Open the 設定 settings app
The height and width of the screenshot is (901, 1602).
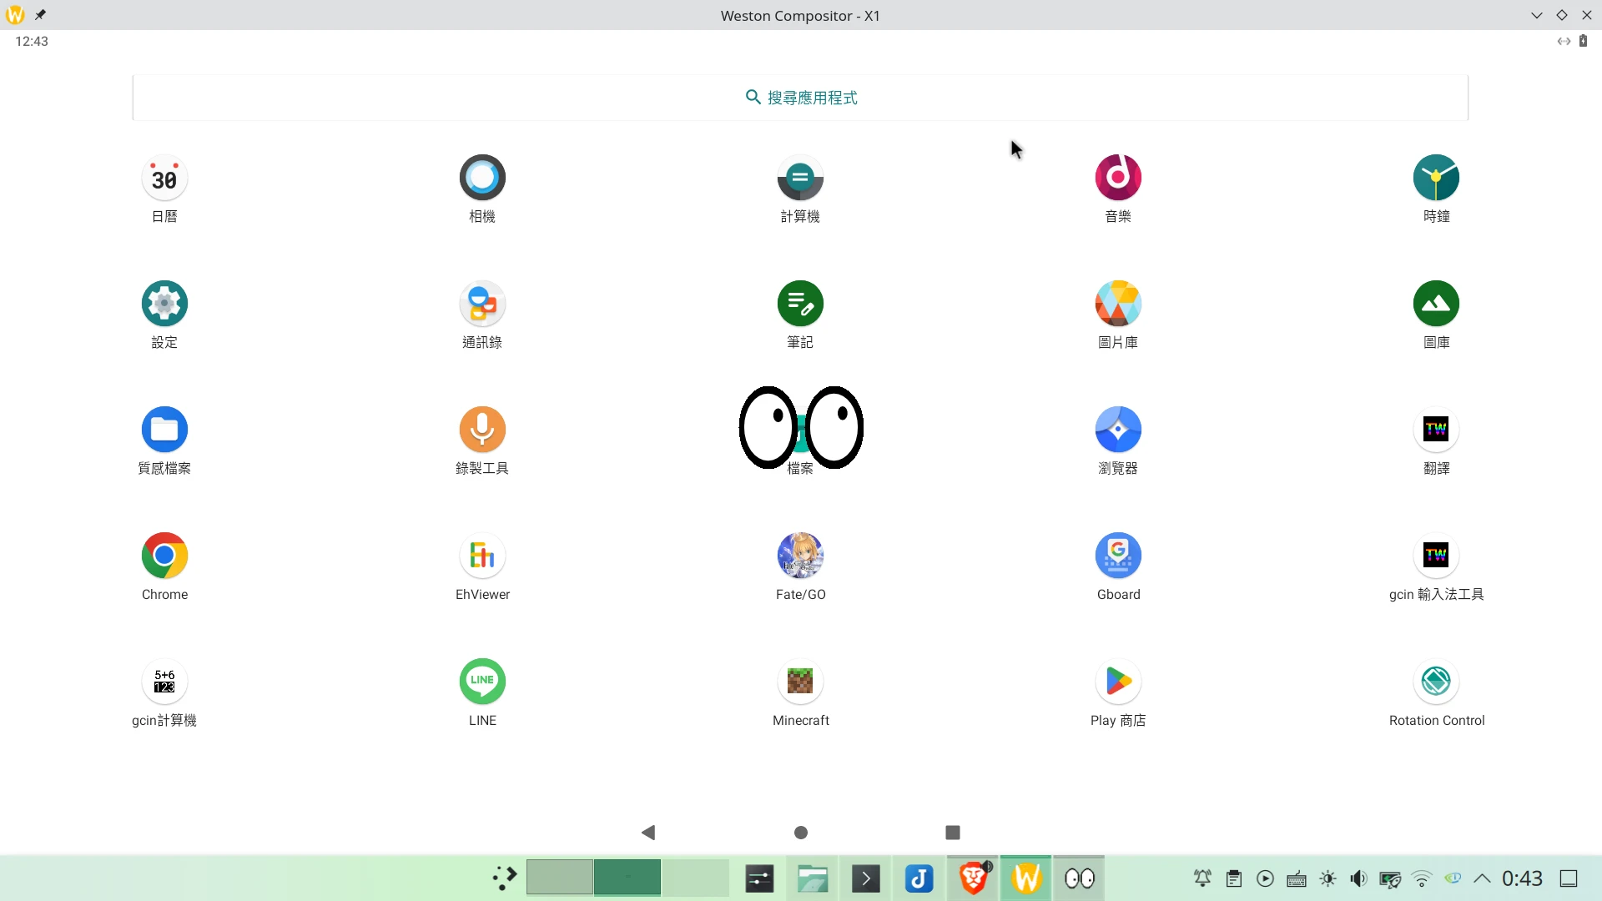pyautogui.click(x=164, y=304)
